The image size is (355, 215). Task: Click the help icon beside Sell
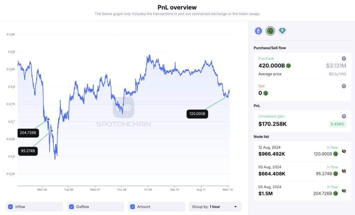(x=344, y=86)
